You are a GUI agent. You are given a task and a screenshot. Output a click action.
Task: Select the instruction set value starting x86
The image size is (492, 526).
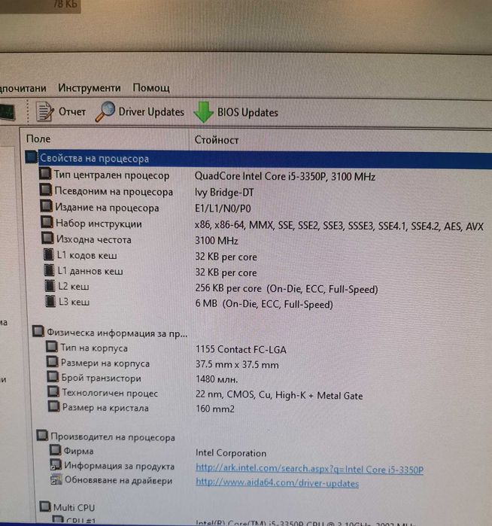pos(339,226)
